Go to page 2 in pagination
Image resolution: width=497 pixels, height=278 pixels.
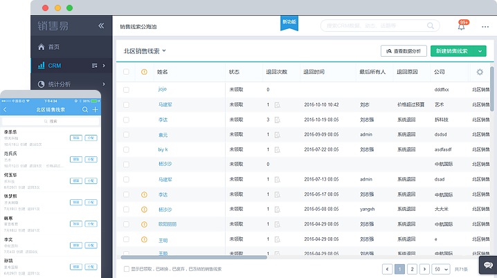pos(412,269)
